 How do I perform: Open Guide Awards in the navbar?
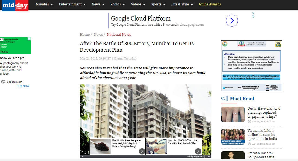click(210, 4)
